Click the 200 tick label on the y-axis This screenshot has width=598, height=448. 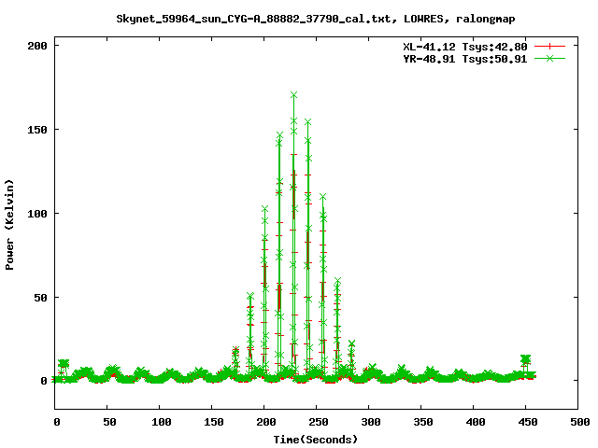(x=39, y=45)
